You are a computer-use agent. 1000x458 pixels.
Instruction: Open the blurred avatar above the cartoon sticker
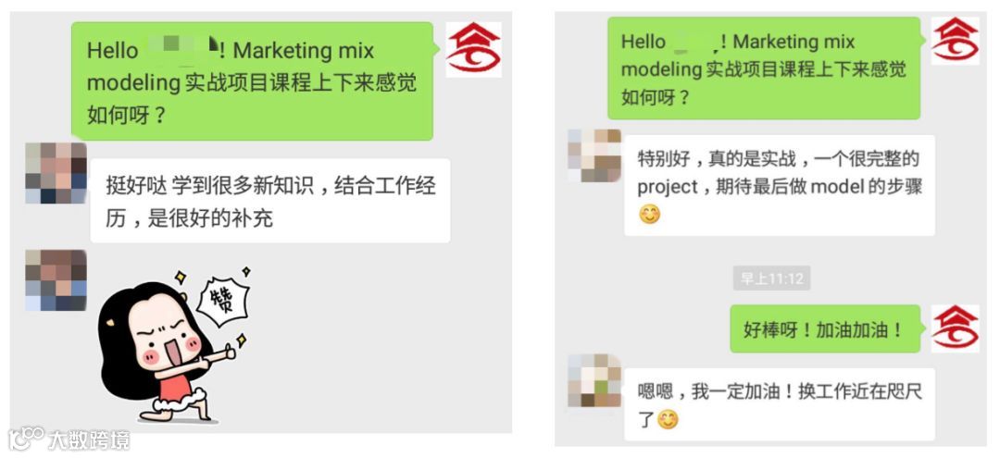[56, 280]
